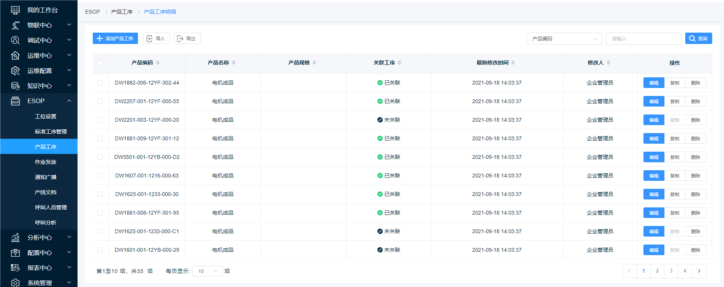Click the 物联中心 robot arm icon

coord(15,25)
